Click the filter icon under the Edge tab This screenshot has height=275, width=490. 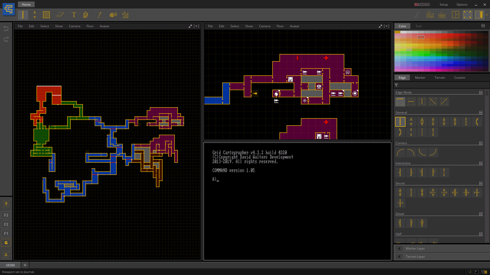point(397,85)
